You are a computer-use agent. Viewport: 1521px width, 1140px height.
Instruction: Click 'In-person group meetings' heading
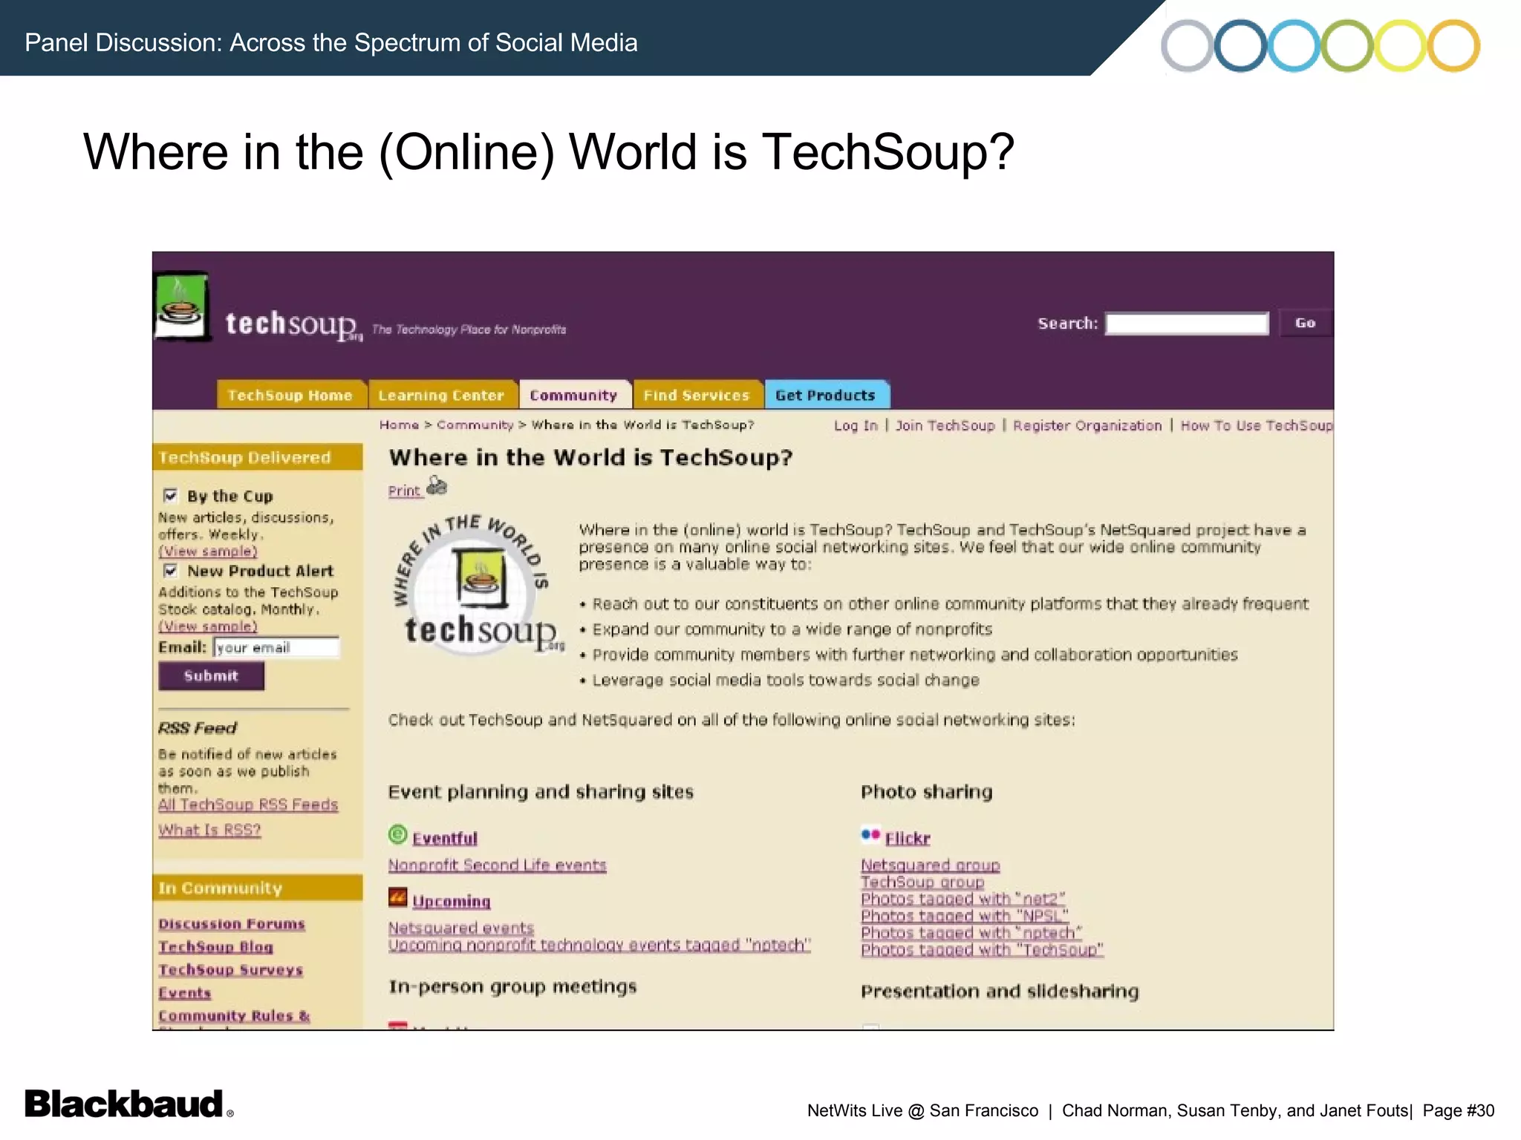tap(512, 987)
